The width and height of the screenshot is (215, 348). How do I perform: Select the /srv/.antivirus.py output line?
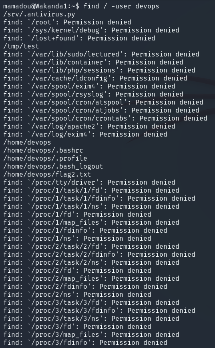click(x=39, y=14)
